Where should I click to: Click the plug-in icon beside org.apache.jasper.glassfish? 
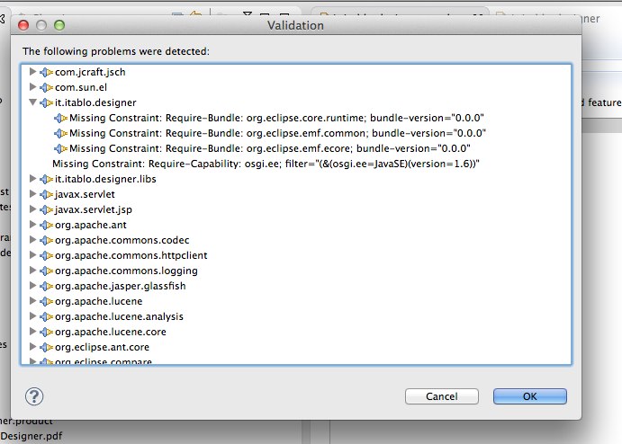(x=47, y=286)
